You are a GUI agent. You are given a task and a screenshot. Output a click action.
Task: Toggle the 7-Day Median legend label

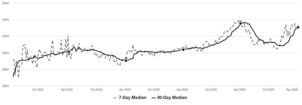click(x=132, y=98)
